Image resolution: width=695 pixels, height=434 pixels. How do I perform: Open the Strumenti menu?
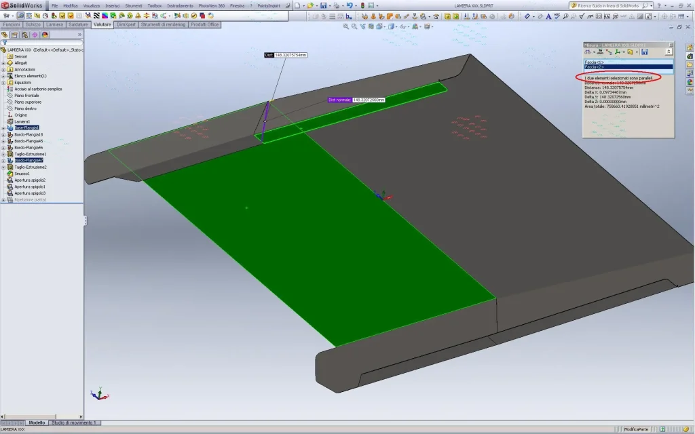(133, 5)
